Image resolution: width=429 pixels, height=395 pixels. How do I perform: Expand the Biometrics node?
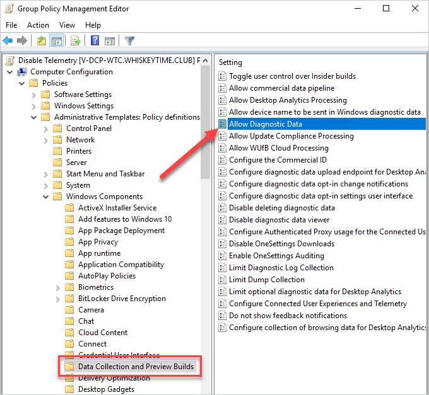[58, 288]
